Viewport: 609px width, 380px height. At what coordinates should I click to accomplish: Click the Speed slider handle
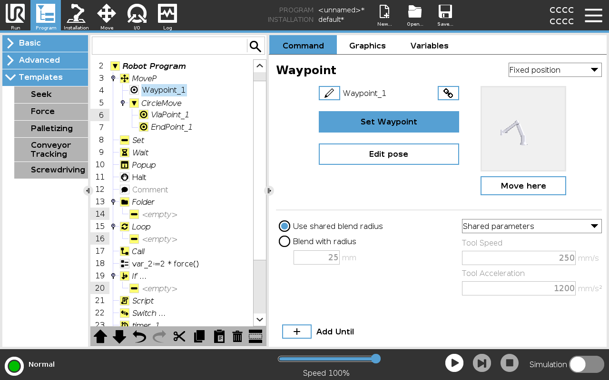click(x=375, y=359)
